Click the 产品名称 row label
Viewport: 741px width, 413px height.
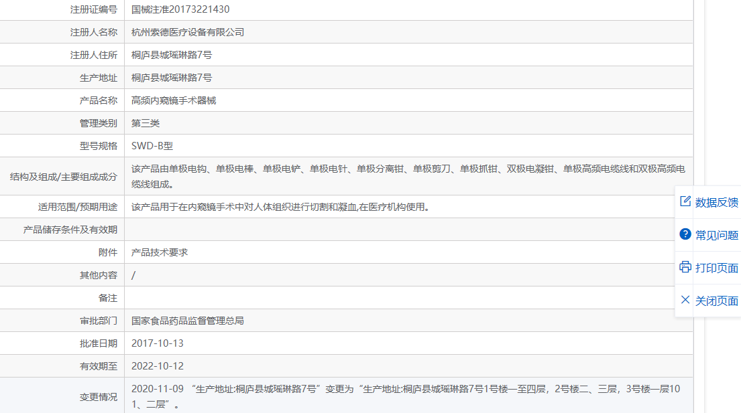99,100
